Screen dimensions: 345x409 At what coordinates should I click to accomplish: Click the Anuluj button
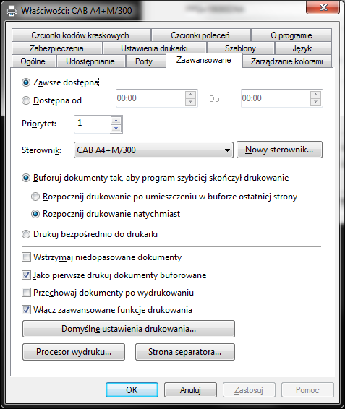[190, 390]
